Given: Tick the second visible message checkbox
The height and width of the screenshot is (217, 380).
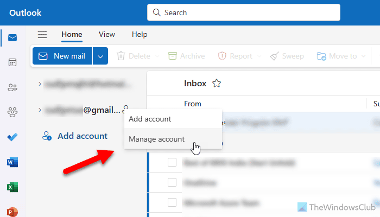Looking at the screenshot, I should tap(172, 182).
